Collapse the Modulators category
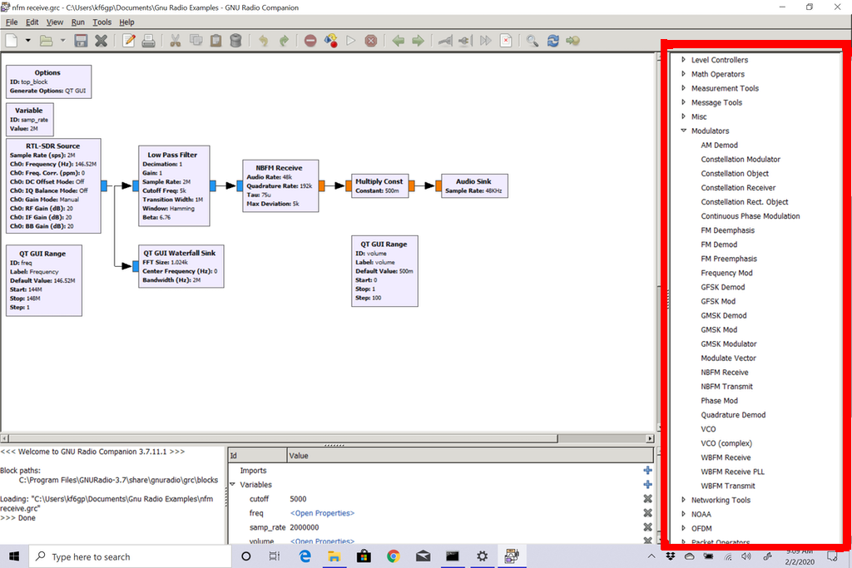852x568 pixels. pyautogui.click(x=684, y=131)
